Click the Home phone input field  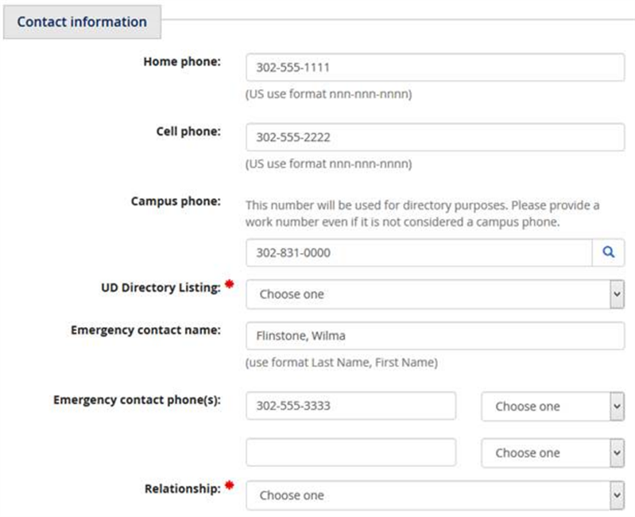click(435, 68)
